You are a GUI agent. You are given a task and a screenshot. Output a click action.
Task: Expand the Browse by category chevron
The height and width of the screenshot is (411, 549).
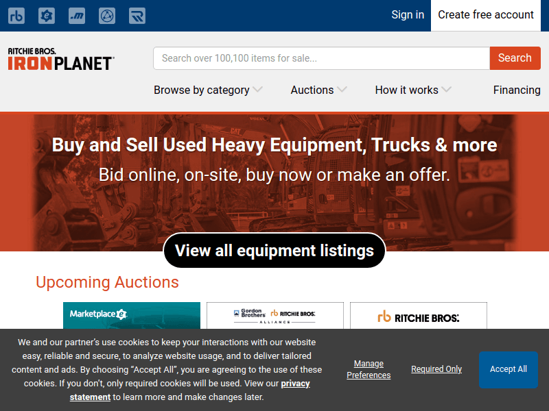pos(257,90)
